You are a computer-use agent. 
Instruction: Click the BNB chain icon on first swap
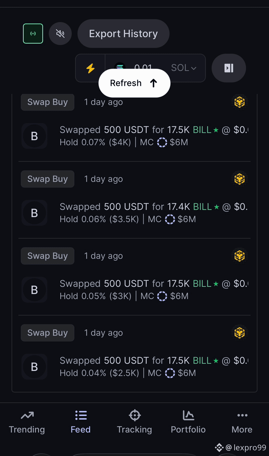[239, 102]
